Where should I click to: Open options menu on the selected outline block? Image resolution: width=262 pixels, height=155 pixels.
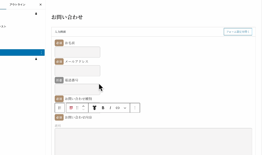coord(41,52)
